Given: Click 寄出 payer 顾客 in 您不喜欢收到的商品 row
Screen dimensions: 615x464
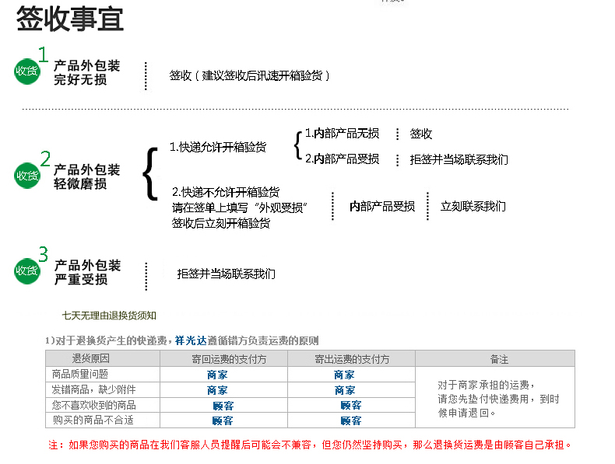Looking at the screenshot, I should tap(350, 405).
